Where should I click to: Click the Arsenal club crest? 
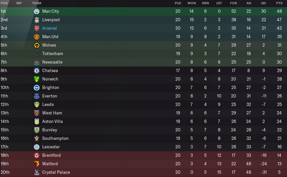(x=36, y=28)
